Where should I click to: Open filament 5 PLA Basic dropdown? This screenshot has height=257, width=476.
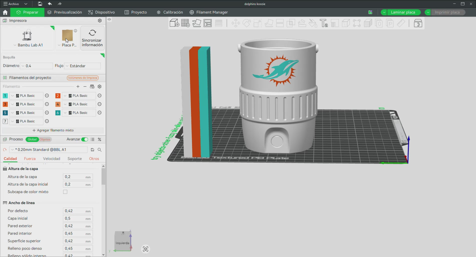pyautogui.click(x=26, y=113)
